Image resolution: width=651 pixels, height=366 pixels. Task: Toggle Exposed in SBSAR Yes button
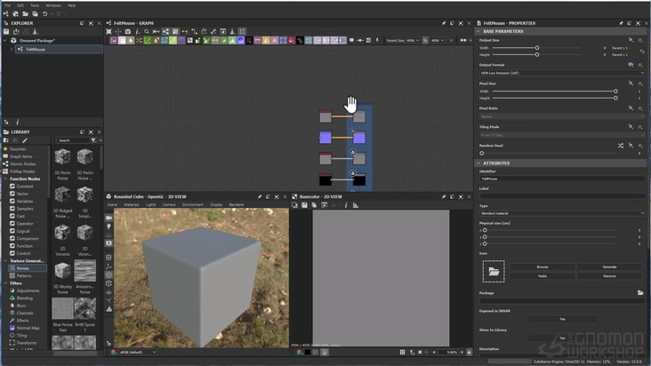click(x=562, y=319)
